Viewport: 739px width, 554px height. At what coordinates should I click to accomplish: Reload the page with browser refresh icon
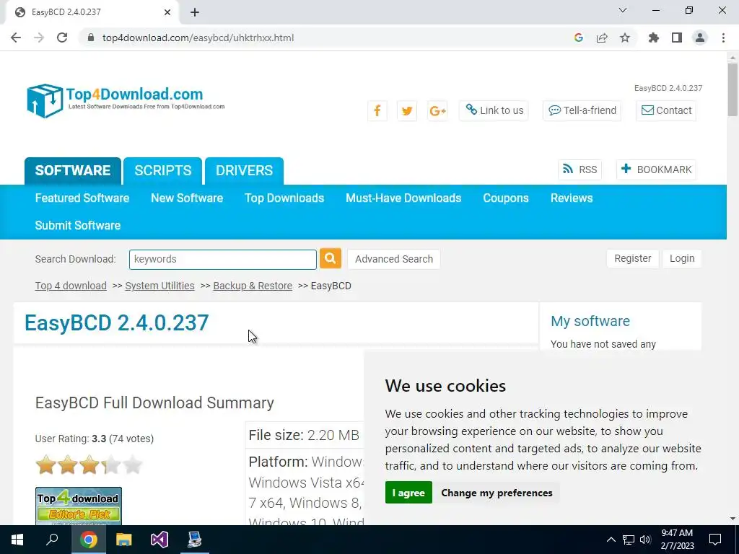coord(62,38)
